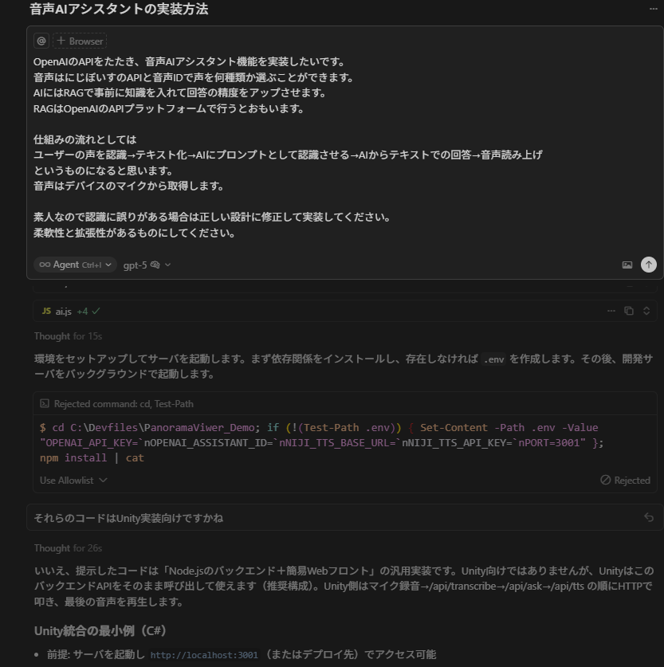Open the image attachment icon near send button
Image resolution: width=664 pixels, height=667 pixels.
(628, 265)
